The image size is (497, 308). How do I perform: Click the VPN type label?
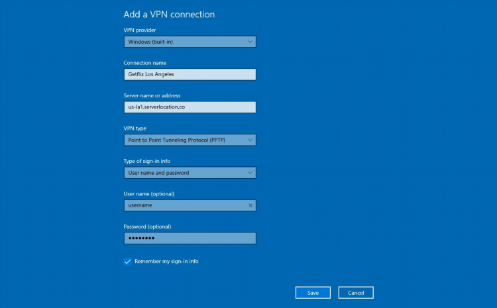coord(135,128)
